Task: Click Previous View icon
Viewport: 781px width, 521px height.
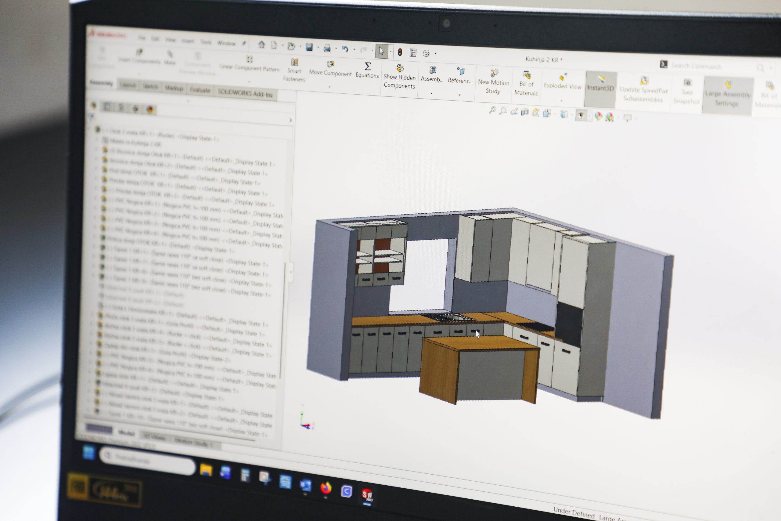Action: coord(514,112)
